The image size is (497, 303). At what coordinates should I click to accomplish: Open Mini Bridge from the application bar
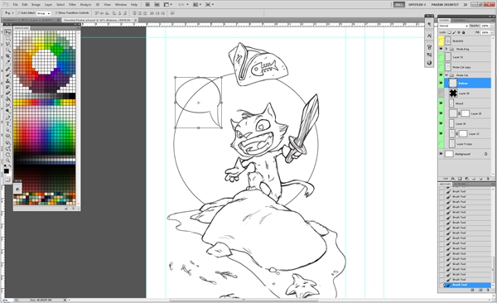point(157,5)
